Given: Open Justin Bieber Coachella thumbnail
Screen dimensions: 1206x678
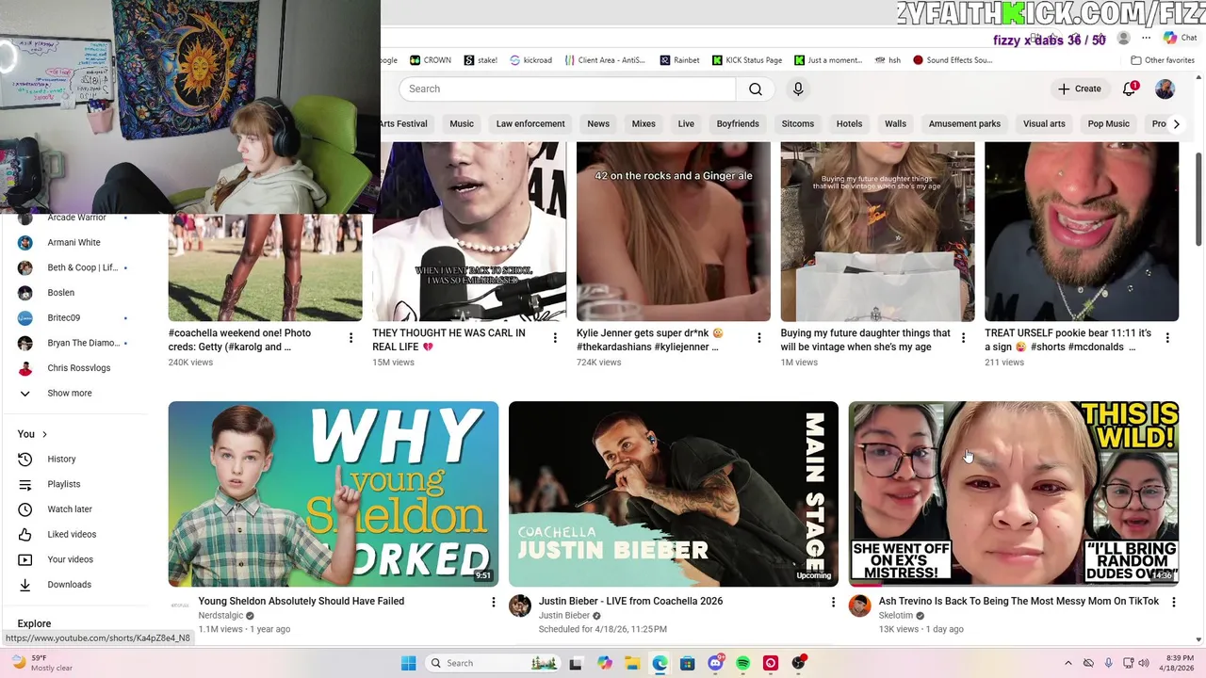Looking at the screenshot, I should 674,494.
